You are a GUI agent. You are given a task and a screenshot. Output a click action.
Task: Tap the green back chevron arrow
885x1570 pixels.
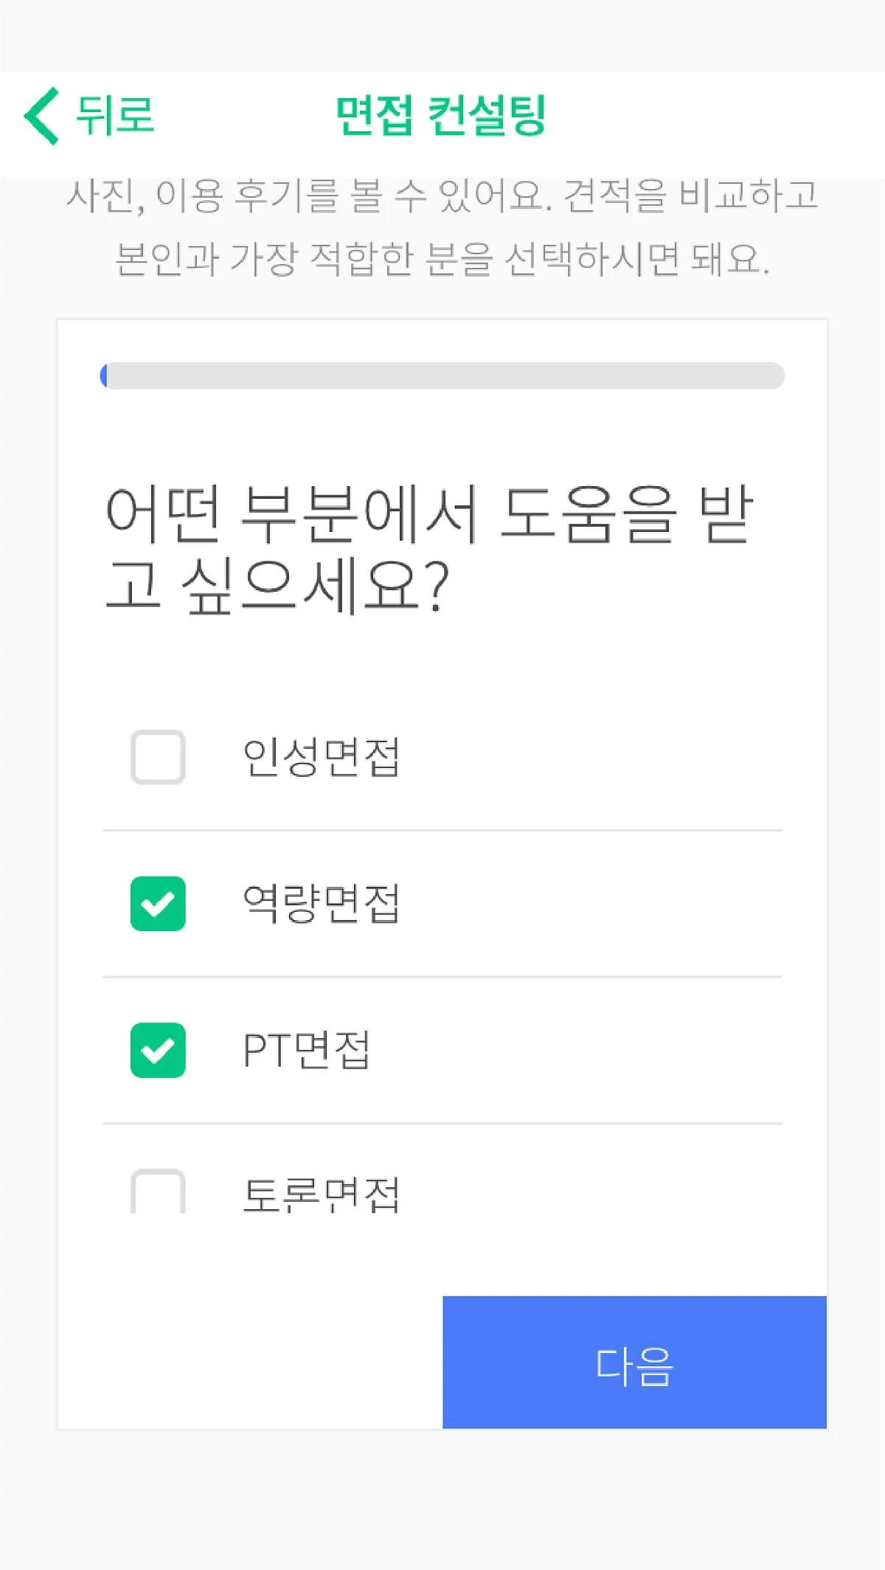pos(41,116)
